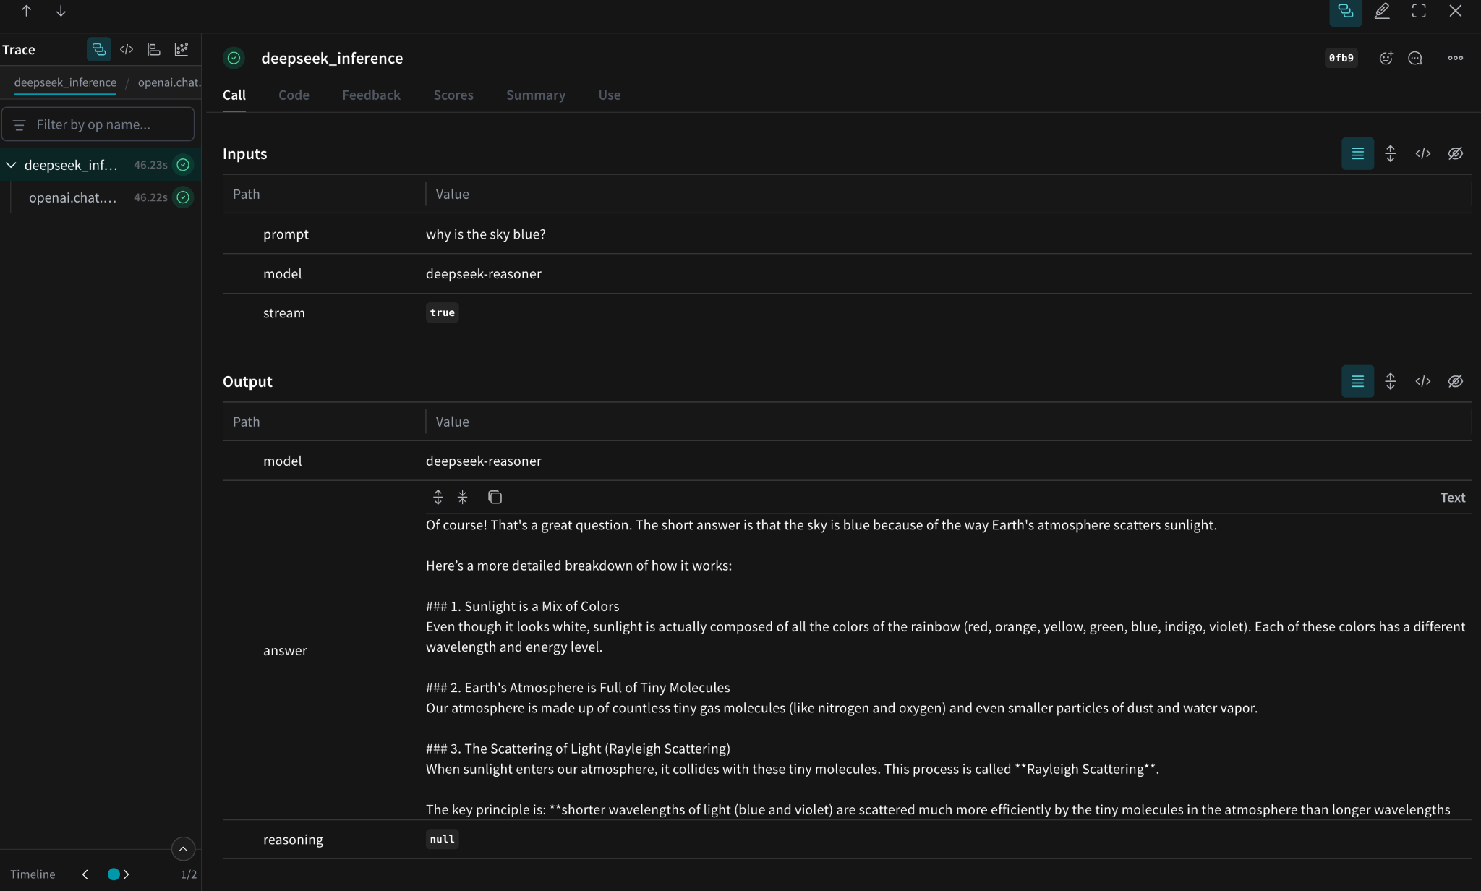Switch the trace panel to code view

coord(127,49)
